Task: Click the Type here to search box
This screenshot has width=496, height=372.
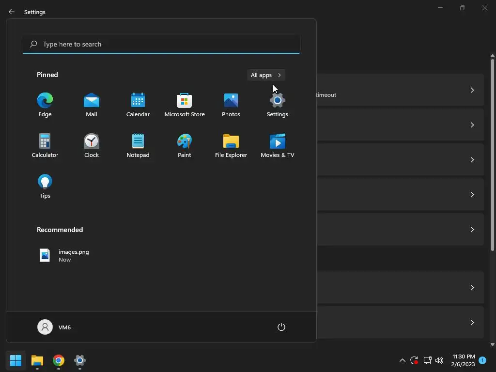Action: click(161, 44)
